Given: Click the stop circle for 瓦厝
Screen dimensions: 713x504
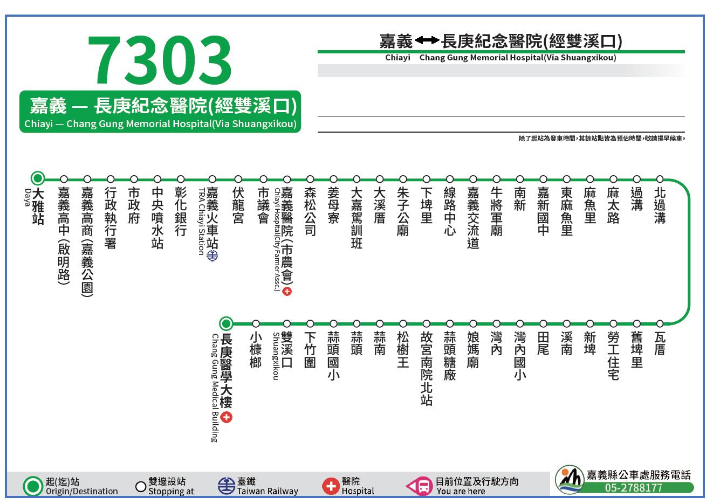Looking at the screenshot, I should 660,323.
